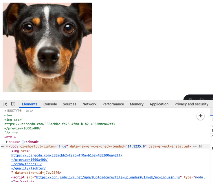Screen dimensions: 213x182
Task: Open the cdn.jsdelivr.net uc-img.min.js script link
Action: 108,177
